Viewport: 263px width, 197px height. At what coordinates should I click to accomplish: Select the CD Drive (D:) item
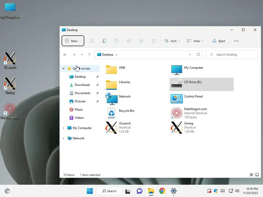point(201,84)
